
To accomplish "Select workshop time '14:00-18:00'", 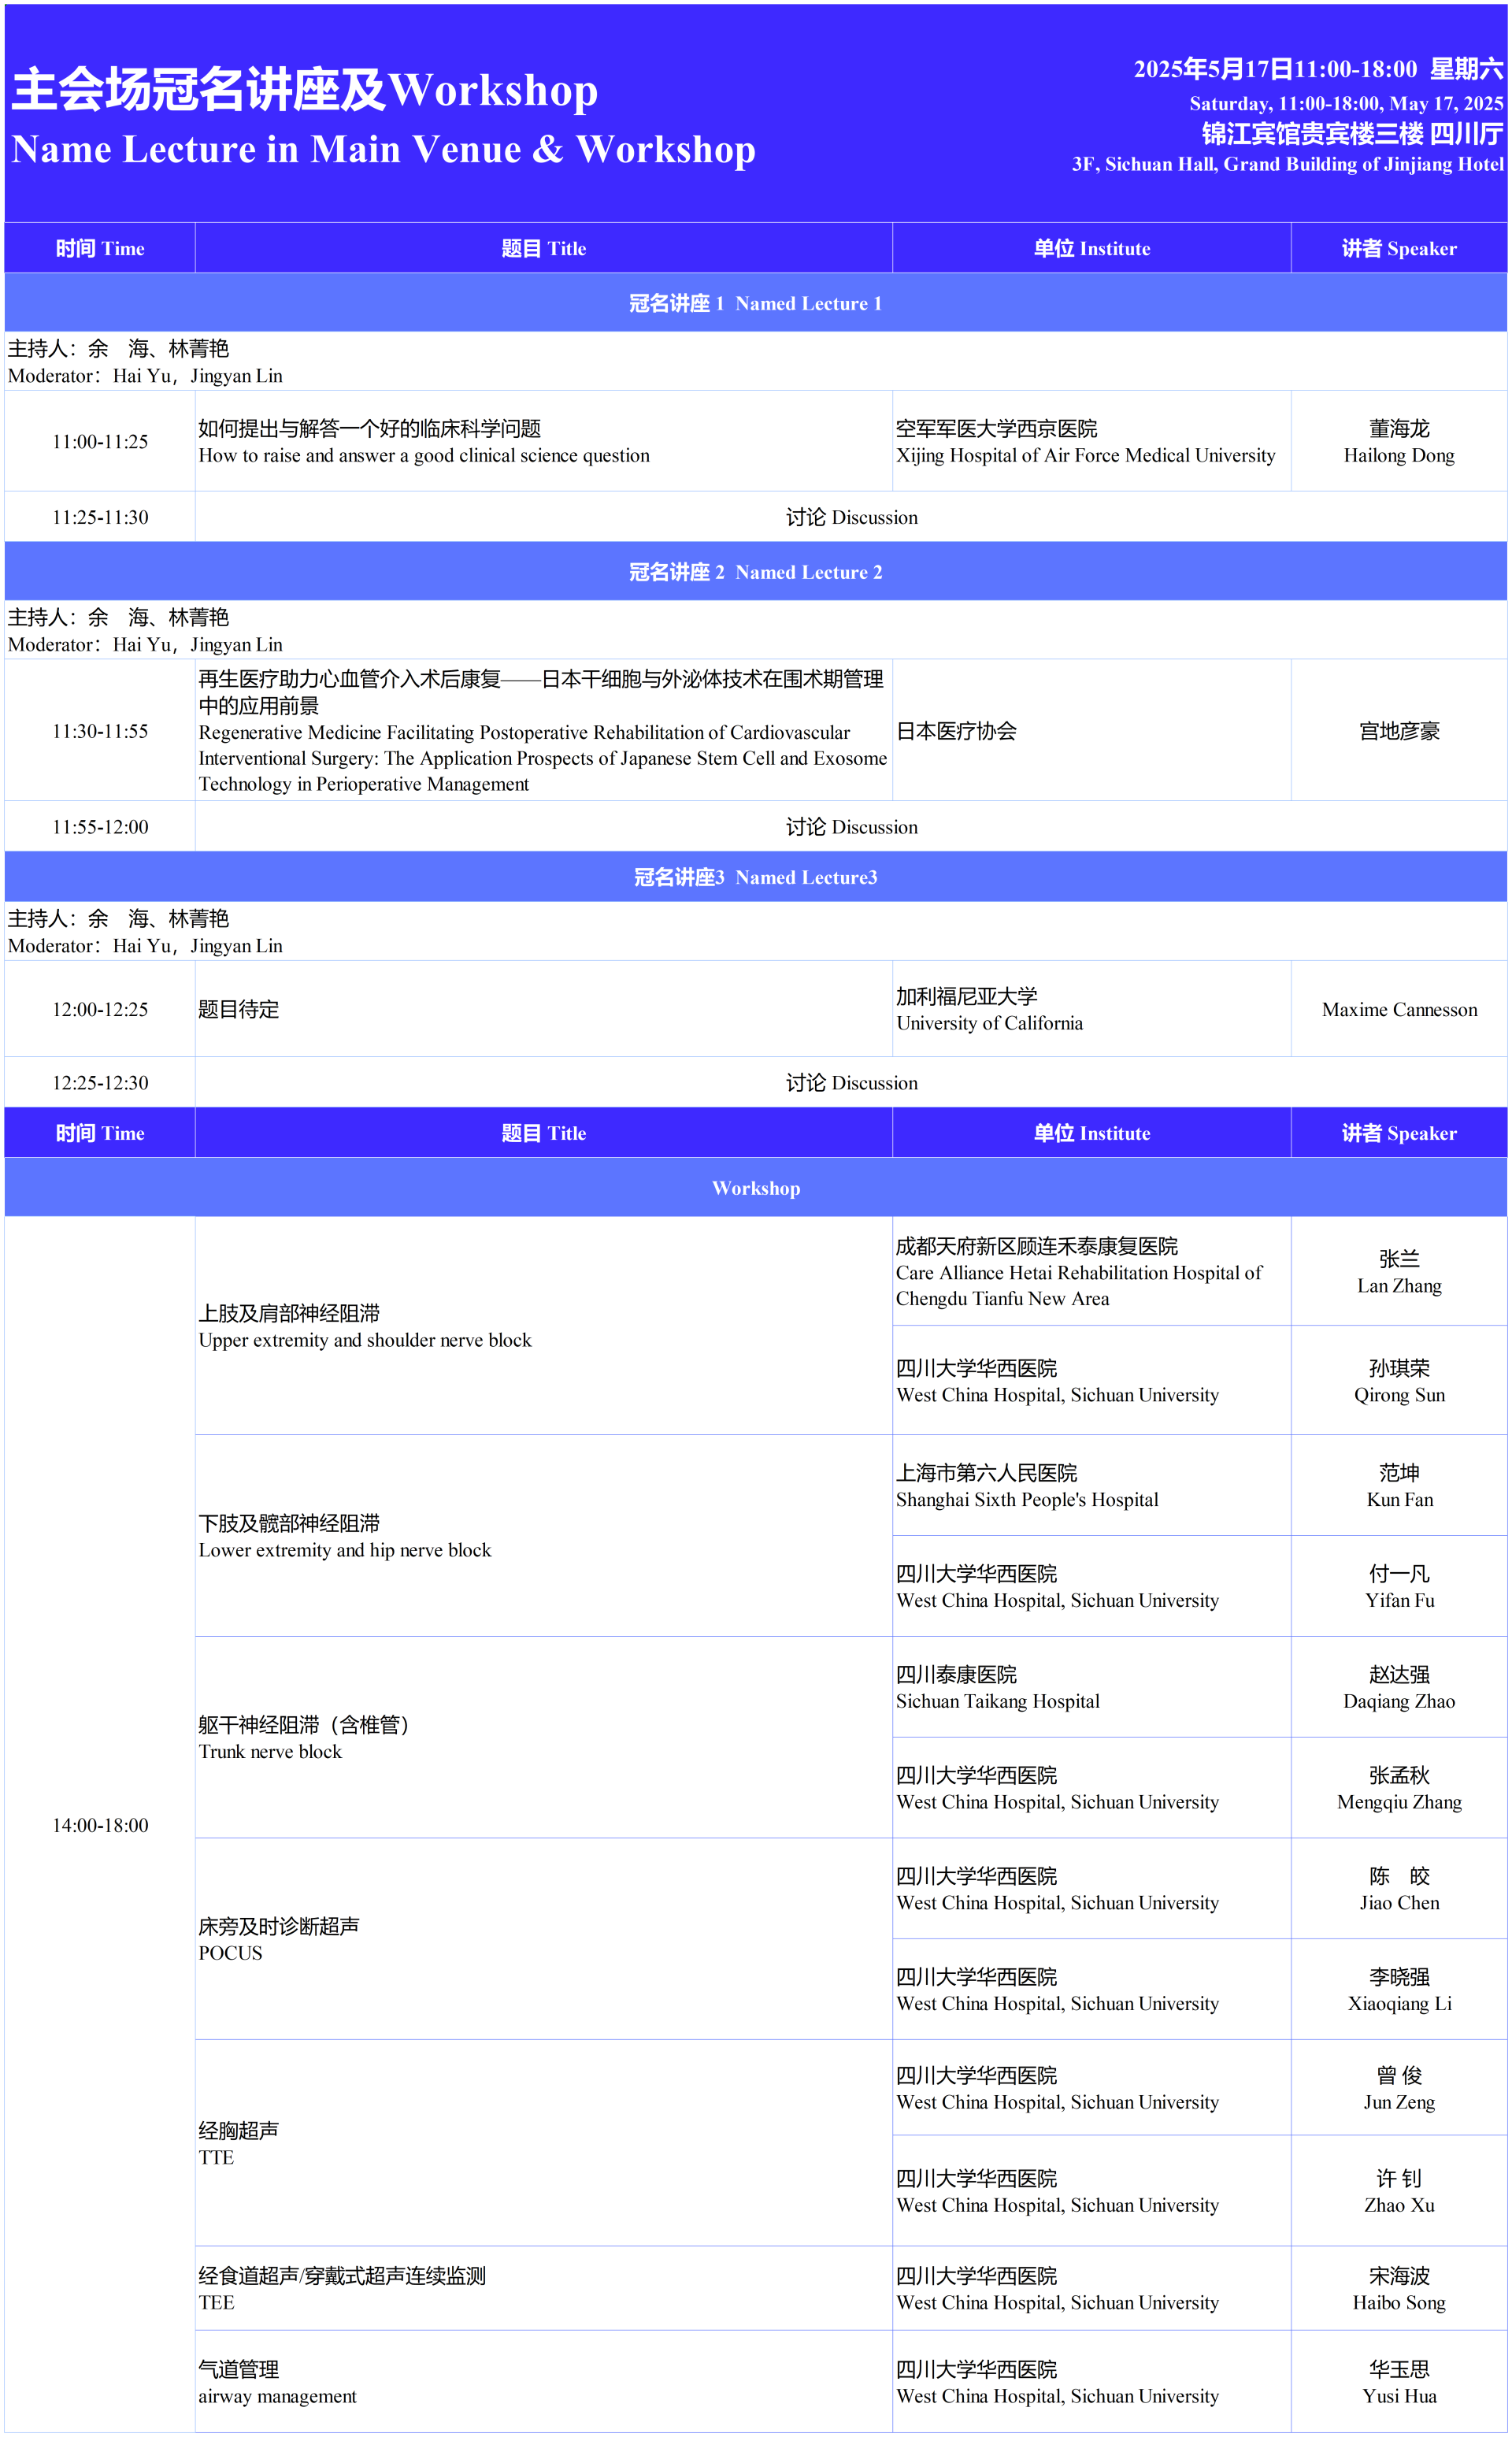I will point(100,1825).
